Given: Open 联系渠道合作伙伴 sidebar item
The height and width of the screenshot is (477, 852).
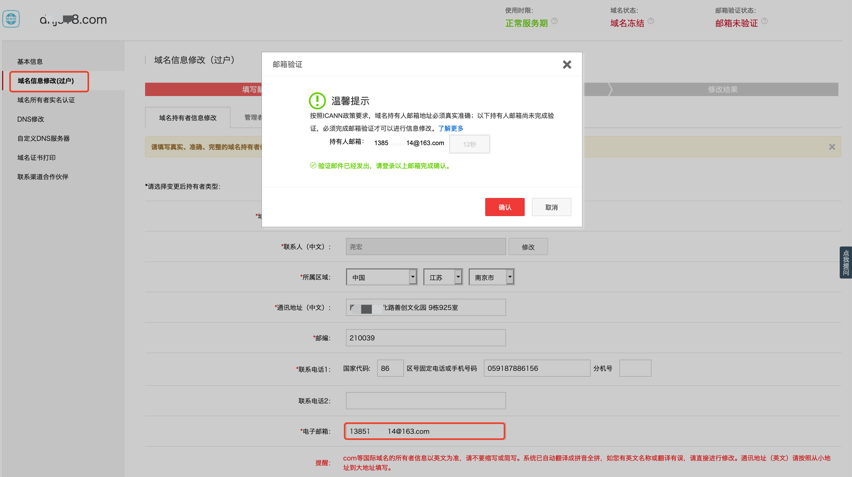Looking at the screenshot, I should pos(43,177).
